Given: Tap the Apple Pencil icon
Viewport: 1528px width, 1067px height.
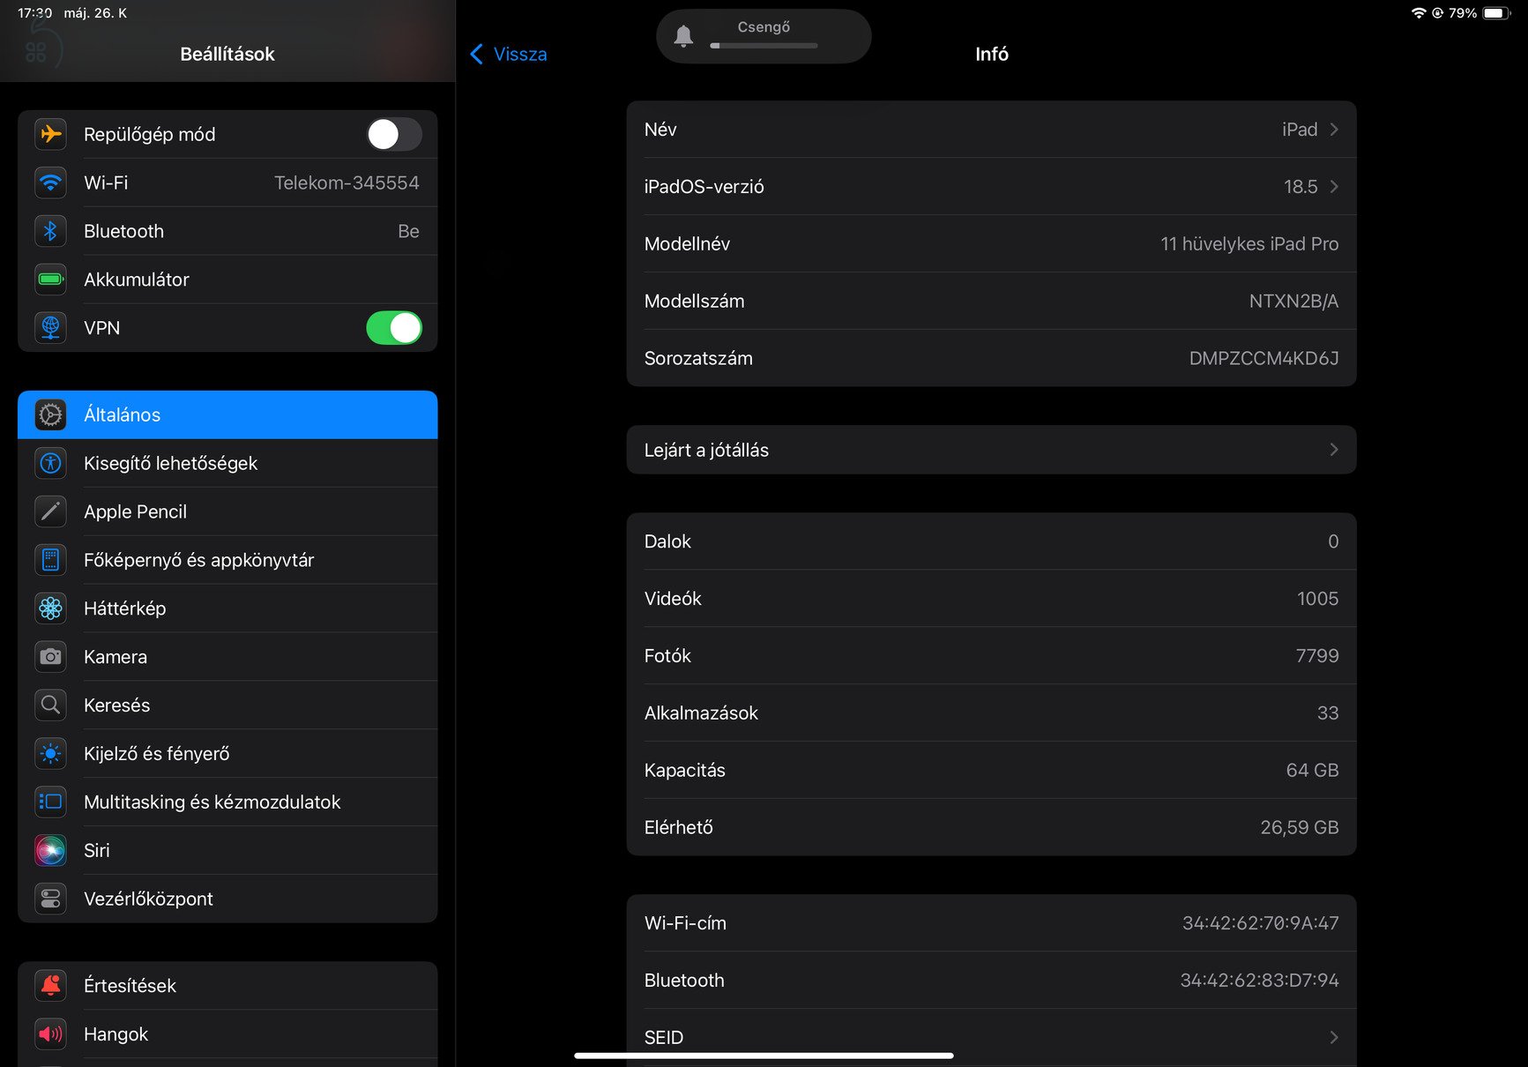Looking at the screenshot, I should pyautogui.click(x=51, y=511).
